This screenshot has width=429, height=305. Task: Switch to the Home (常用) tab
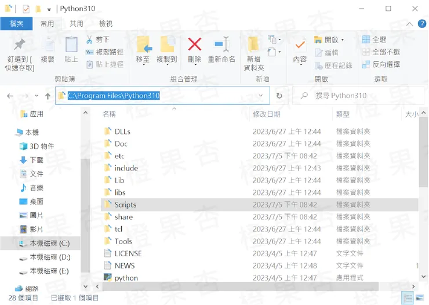(x=48, y=24)
